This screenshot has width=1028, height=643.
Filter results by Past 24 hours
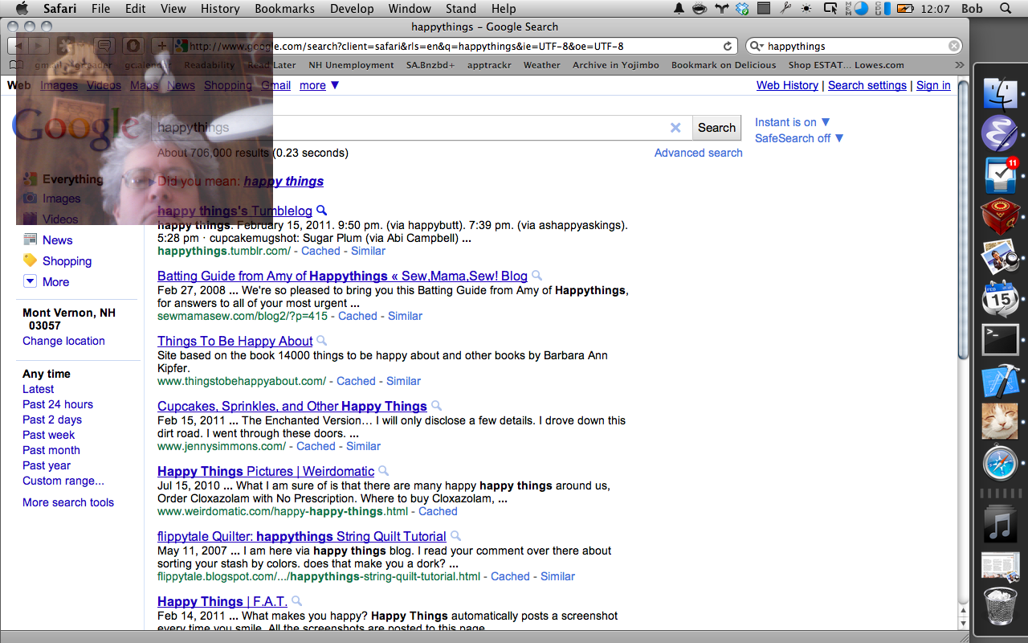[x=58, y=404]
